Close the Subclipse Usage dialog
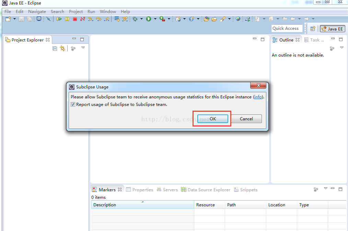 (x=258, y=85)
